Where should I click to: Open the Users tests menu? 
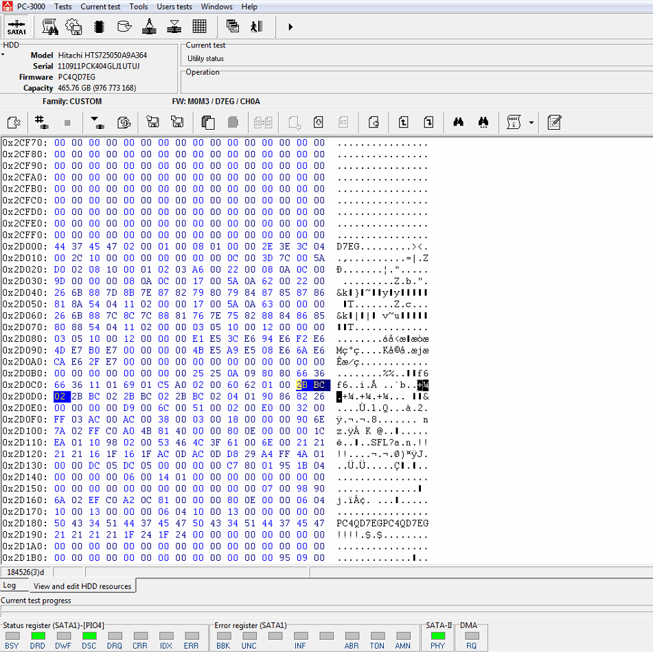click(x=174, y=7)
